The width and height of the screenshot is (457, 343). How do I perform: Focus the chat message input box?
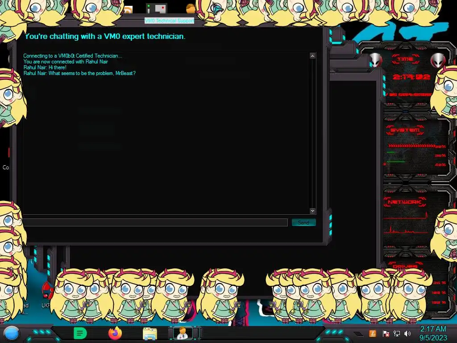pyautogui.click(x=155, y=222)
